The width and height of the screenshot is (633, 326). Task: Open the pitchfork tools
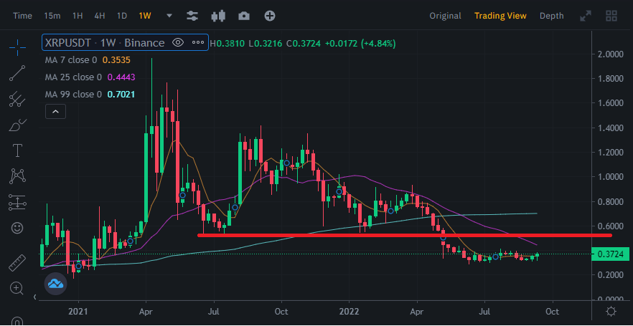pyautogui.click(x=17, y=99)
